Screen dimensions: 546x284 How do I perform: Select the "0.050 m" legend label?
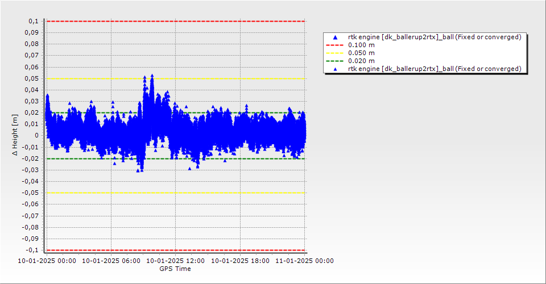click(x=361, y=53)
